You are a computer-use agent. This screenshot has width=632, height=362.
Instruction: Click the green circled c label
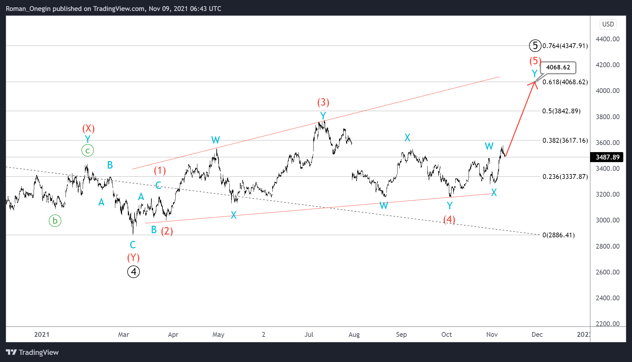(88, 150)
